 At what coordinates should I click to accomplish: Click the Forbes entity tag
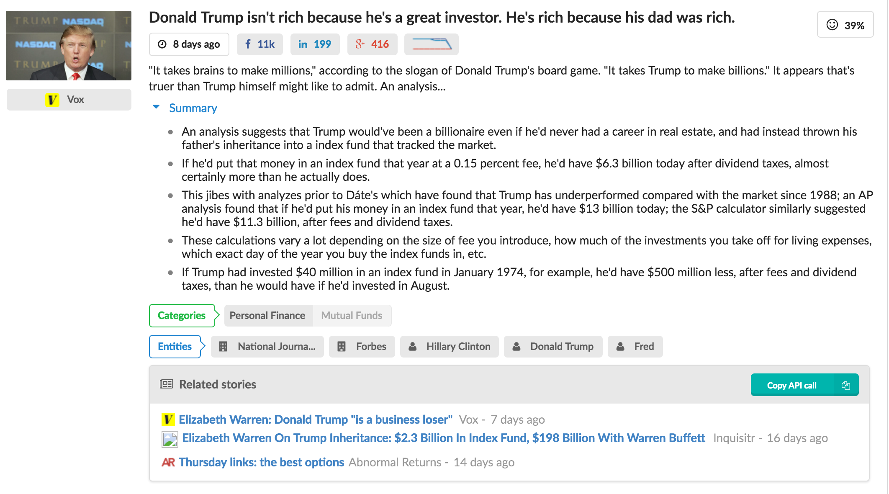coord(362,347)
